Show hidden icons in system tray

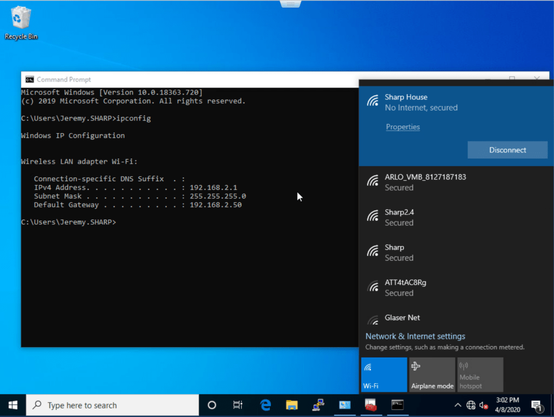(458, 405)
